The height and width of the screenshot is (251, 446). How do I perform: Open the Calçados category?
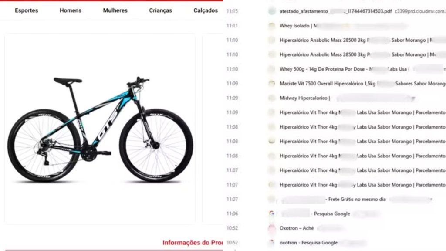206,10
